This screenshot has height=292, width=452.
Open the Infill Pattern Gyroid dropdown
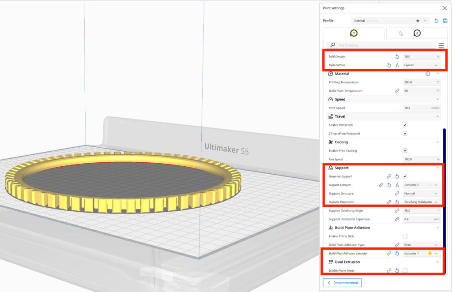422,65
